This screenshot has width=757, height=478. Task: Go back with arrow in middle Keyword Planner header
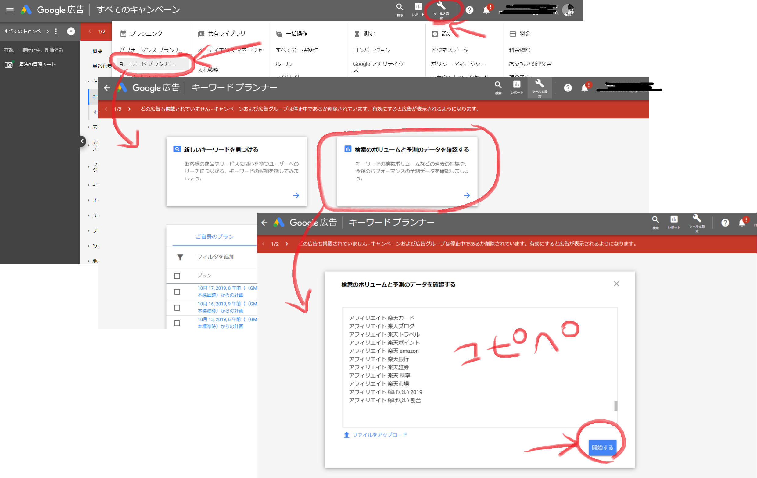[x=107, y=88]
